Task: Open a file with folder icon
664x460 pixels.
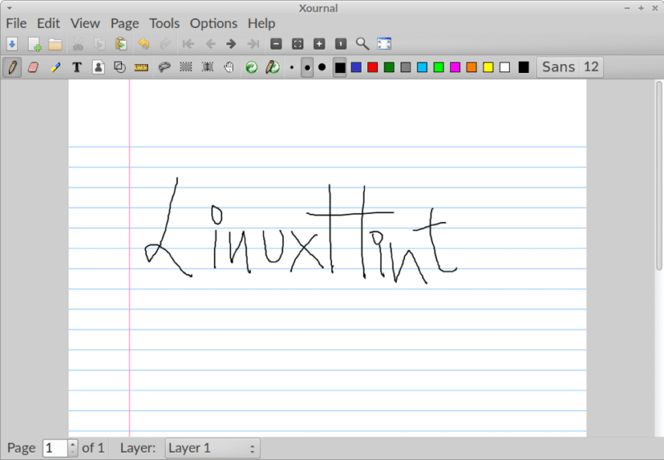Action: [x=55, y=43]
